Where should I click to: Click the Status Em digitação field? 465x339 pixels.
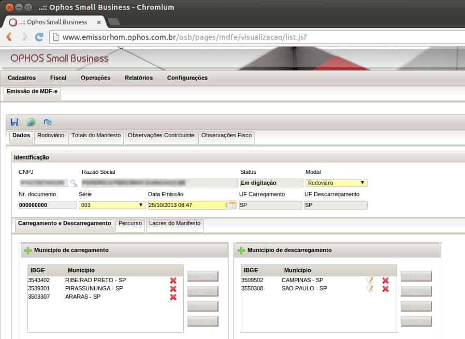(271, 183)
